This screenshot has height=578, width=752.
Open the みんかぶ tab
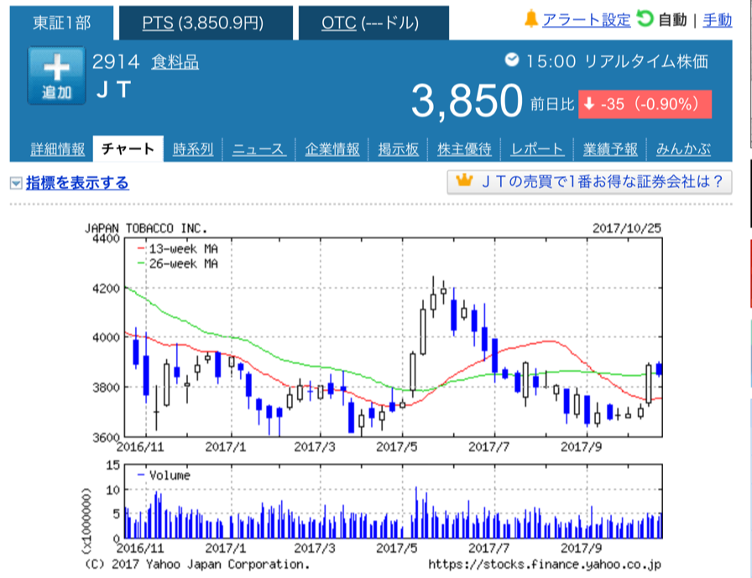coord(683,149)
